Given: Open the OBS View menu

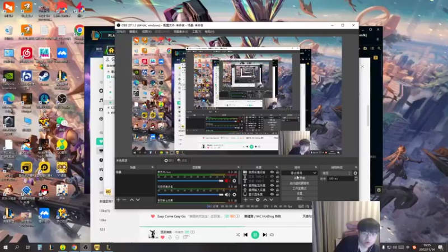Looking at the screenshot, I should point(147,32).
